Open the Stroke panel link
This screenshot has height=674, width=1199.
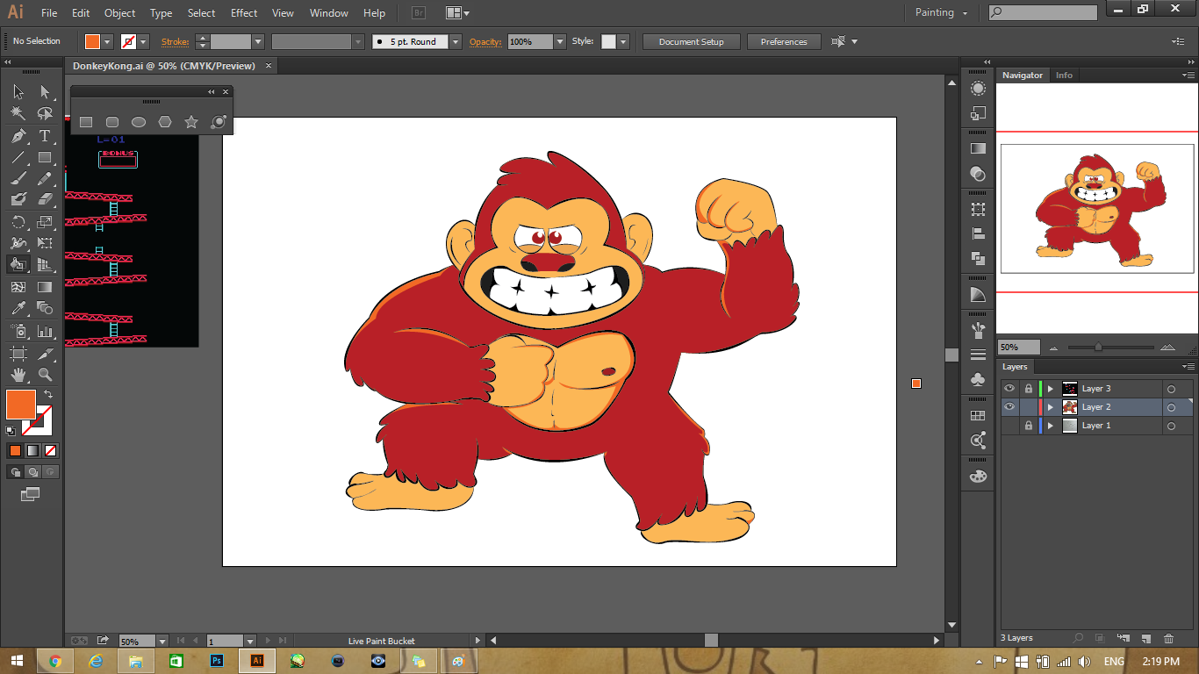[175, 41]
